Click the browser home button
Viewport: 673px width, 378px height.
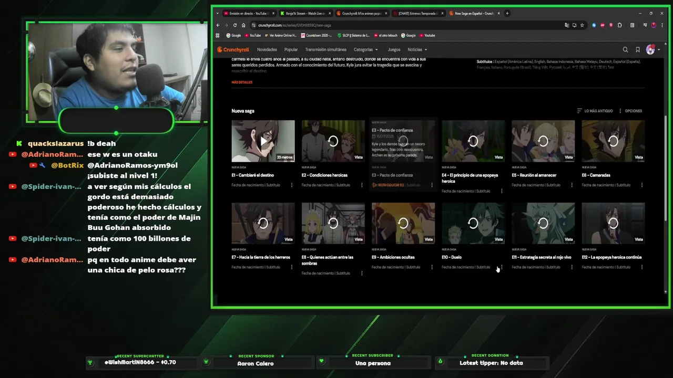coord(243,25)
